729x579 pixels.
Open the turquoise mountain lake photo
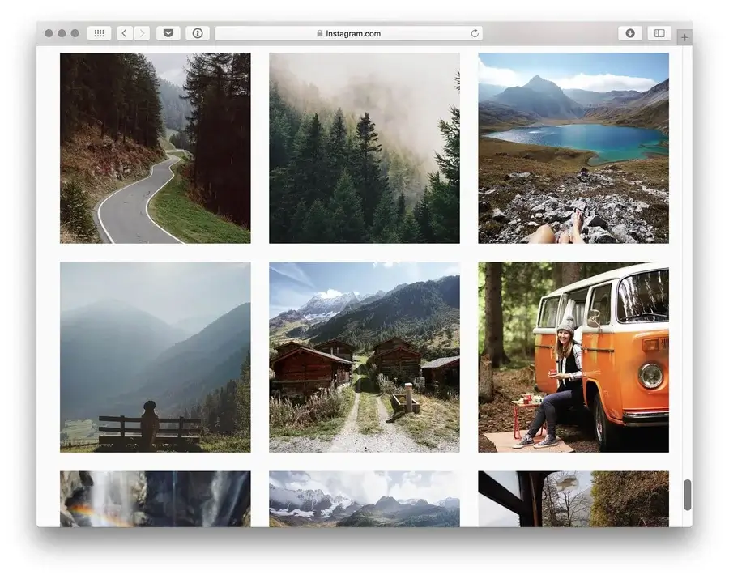pyautogui.click(x=573, y=148)
